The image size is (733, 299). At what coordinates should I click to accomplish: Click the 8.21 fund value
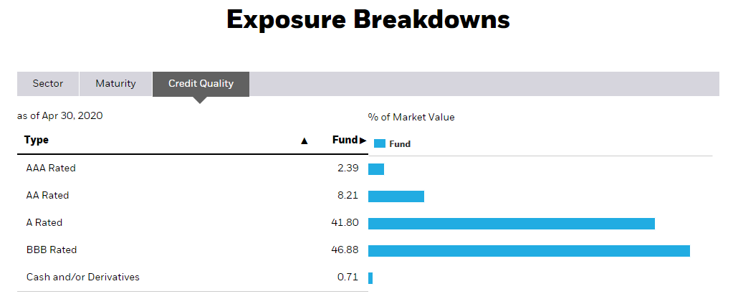click(348, 196)
